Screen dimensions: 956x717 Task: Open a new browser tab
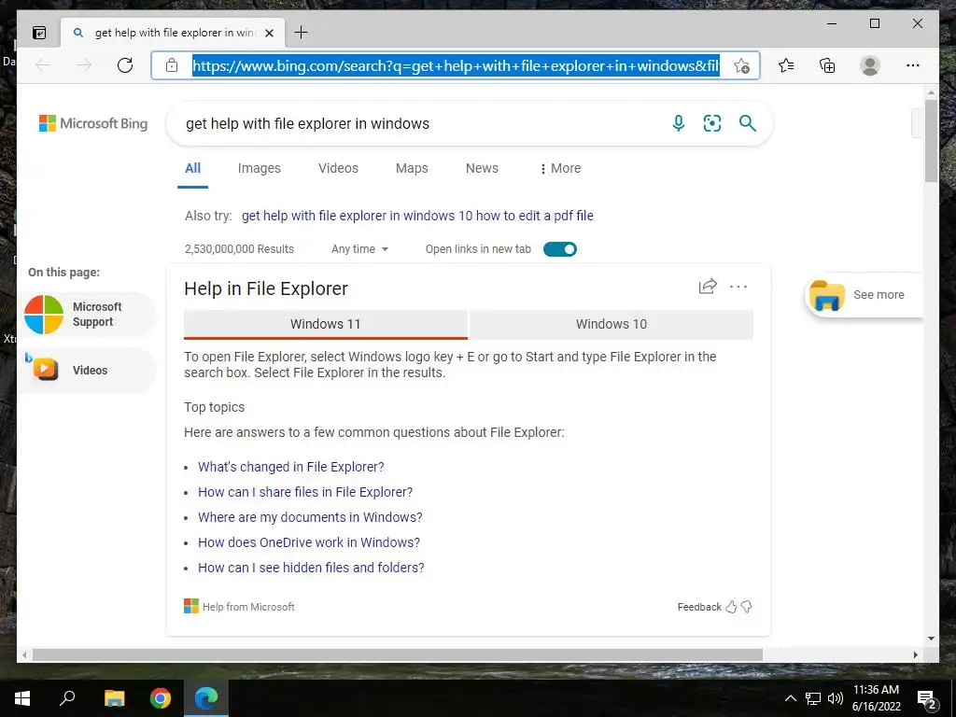tap(302, 33)
